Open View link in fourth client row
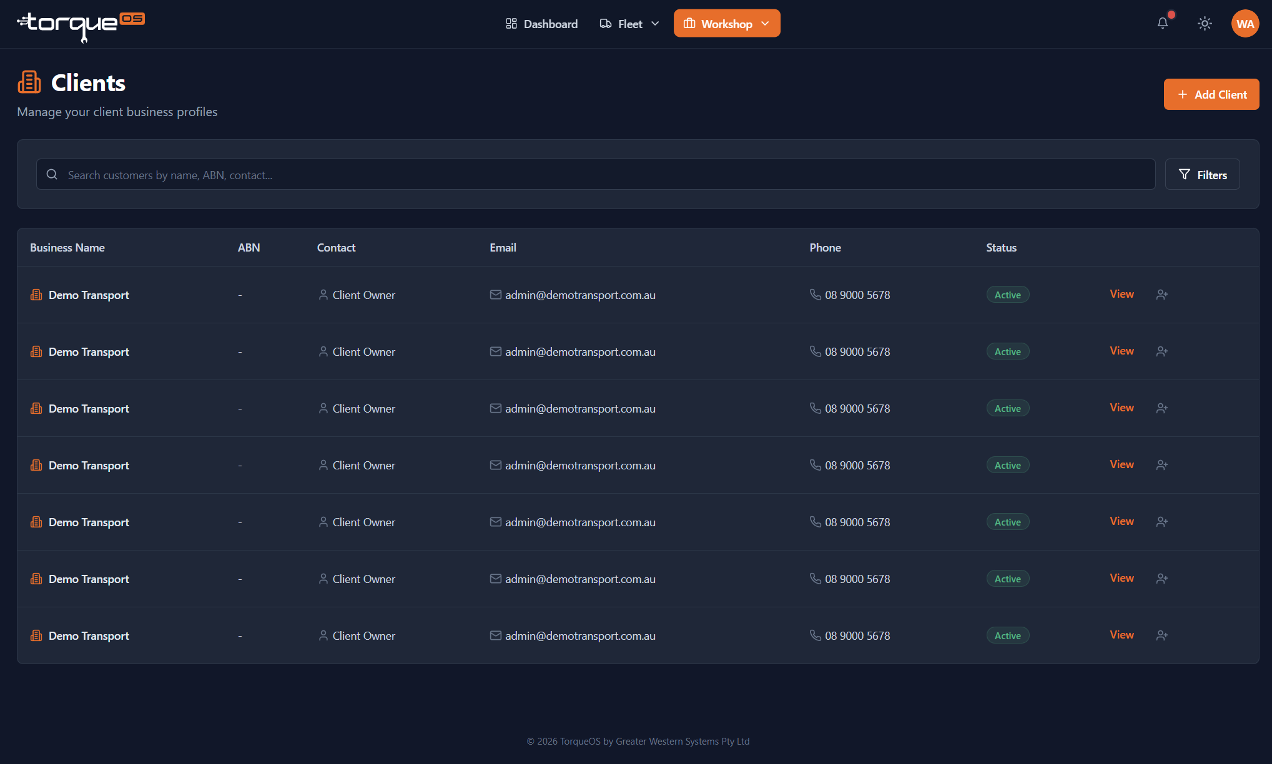Screen dimensions: 1272x764 pyautogui.click(x=1122, y=464)
